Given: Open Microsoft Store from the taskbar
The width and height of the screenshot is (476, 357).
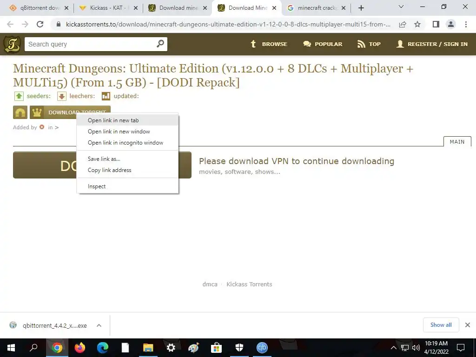Looking at the screenshot, I should (x=217, y=348).
